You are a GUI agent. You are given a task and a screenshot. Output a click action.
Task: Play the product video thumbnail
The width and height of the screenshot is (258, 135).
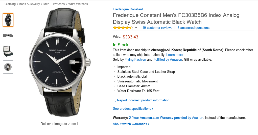(8, 67)
